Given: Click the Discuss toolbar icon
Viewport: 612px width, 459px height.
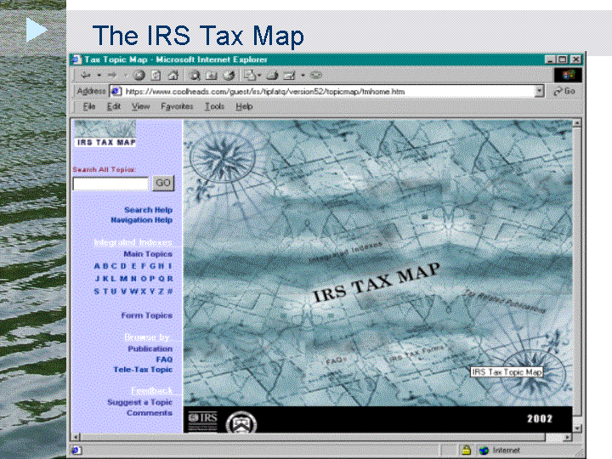Looking at the screenshot, I should 315,75.
